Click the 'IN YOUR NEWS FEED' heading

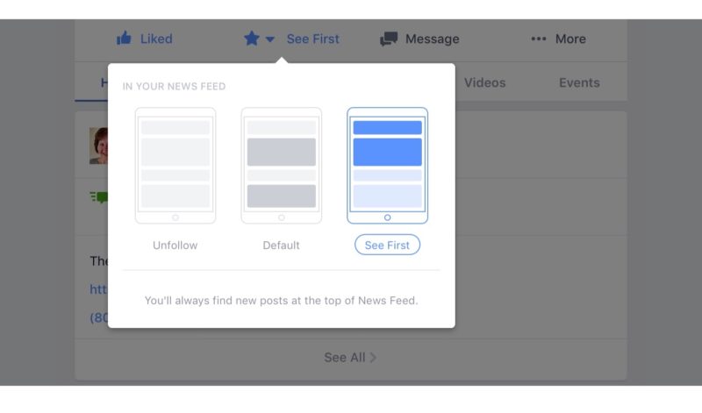174,86
